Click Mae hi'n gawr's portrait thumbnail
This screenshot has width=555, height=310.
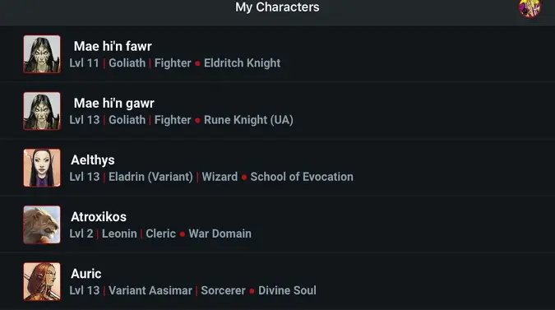click(42, 111)
